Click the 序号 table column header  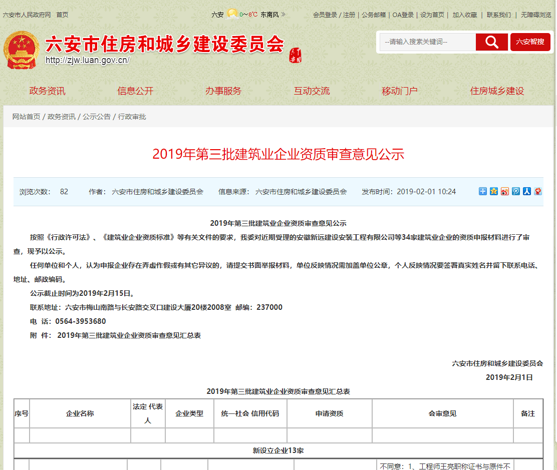(22, 413)
